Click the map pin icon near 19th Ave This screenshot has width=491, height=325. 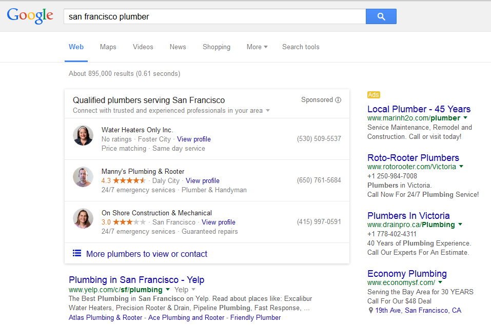pyautogui.click(x=371, y=310)
